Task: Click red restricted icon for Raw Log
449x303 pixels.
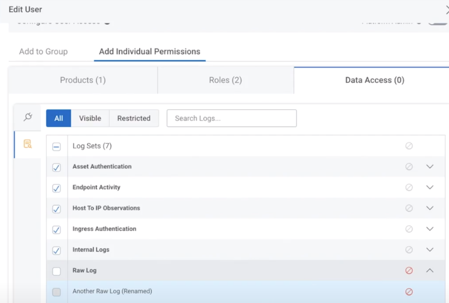Action: click(409, 270)
